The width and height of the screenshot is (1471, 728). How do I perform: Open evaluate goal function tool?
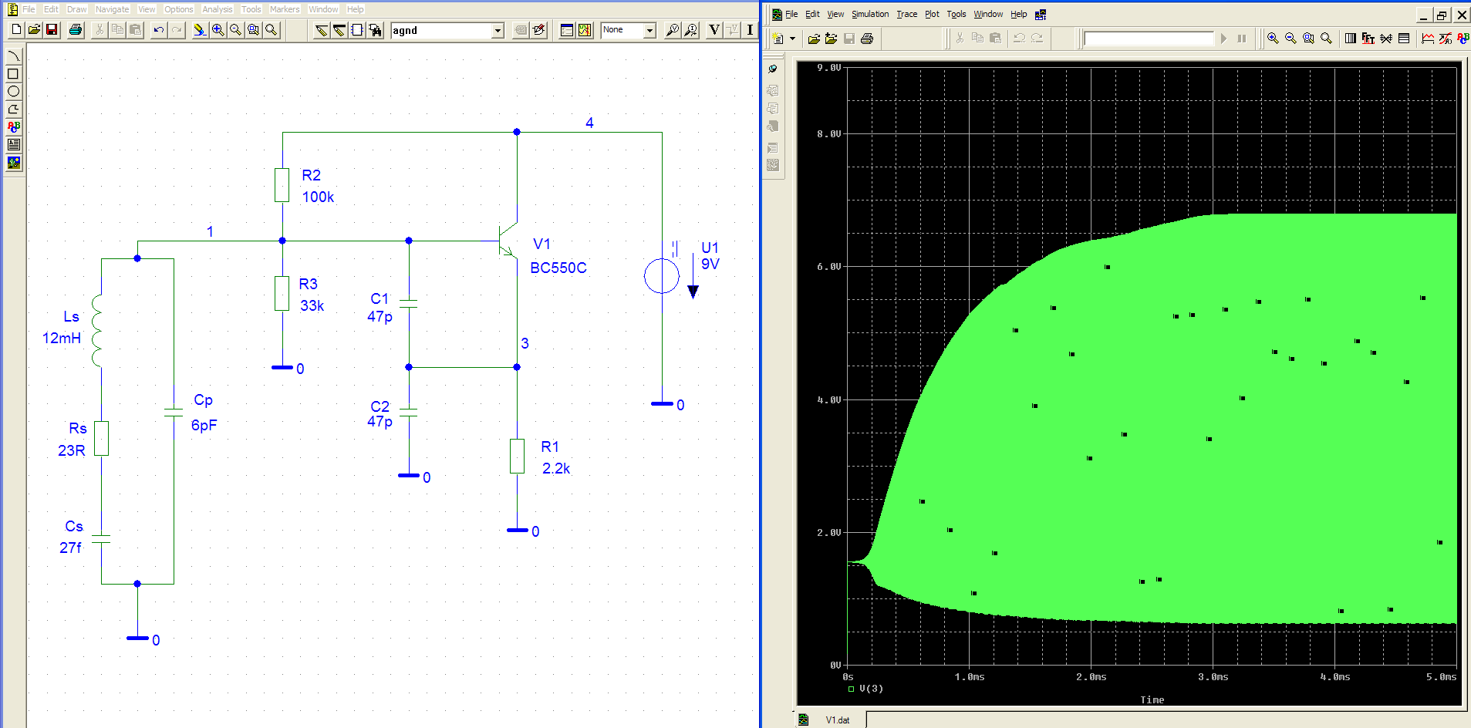pyautogui.click(x=1446, y=39)
